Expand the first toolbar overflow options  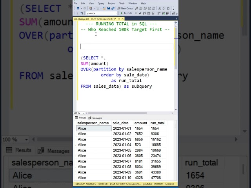point(173,8)
